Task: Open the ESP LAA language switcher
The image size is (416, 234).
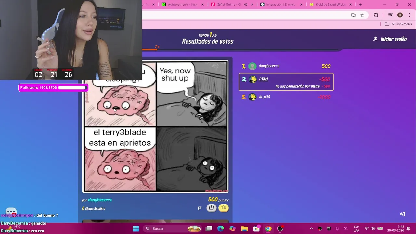Action: tap(356, 228)
